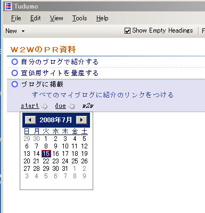Select July 20 in the calendar
The image size is (205, 213).
tap(27, 161)
